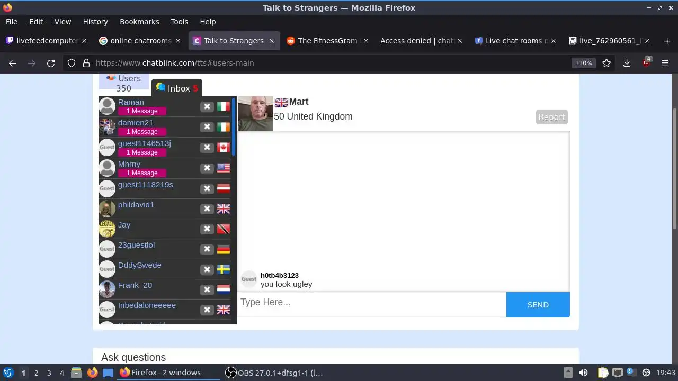Image resolution: width=678 pixels, height=381 pixels.
Task: Launch Firefox from taskbar launcher
Action: point(92,373)
